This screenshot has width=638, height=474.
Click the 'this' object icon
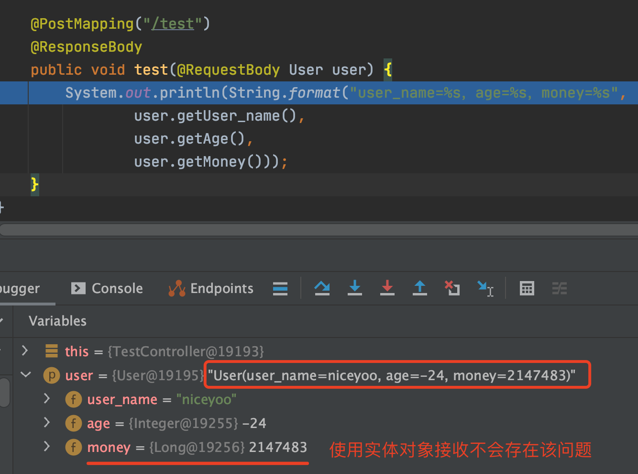coord(52,351)
